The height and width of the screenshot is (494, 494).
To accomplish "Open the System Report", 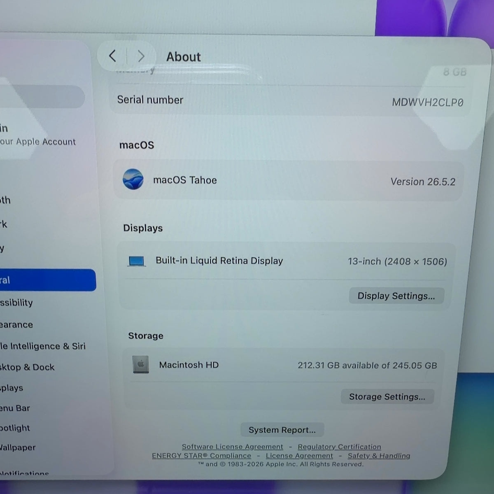I will (x=282, y=430).
